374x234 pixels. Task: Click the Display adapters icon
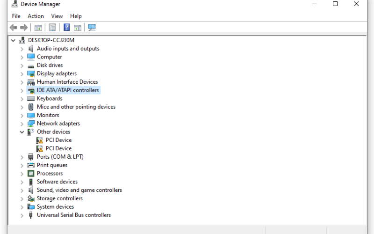(31, 74)
